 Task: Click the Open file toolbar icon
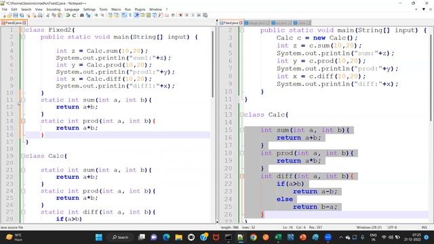(9, 15)
